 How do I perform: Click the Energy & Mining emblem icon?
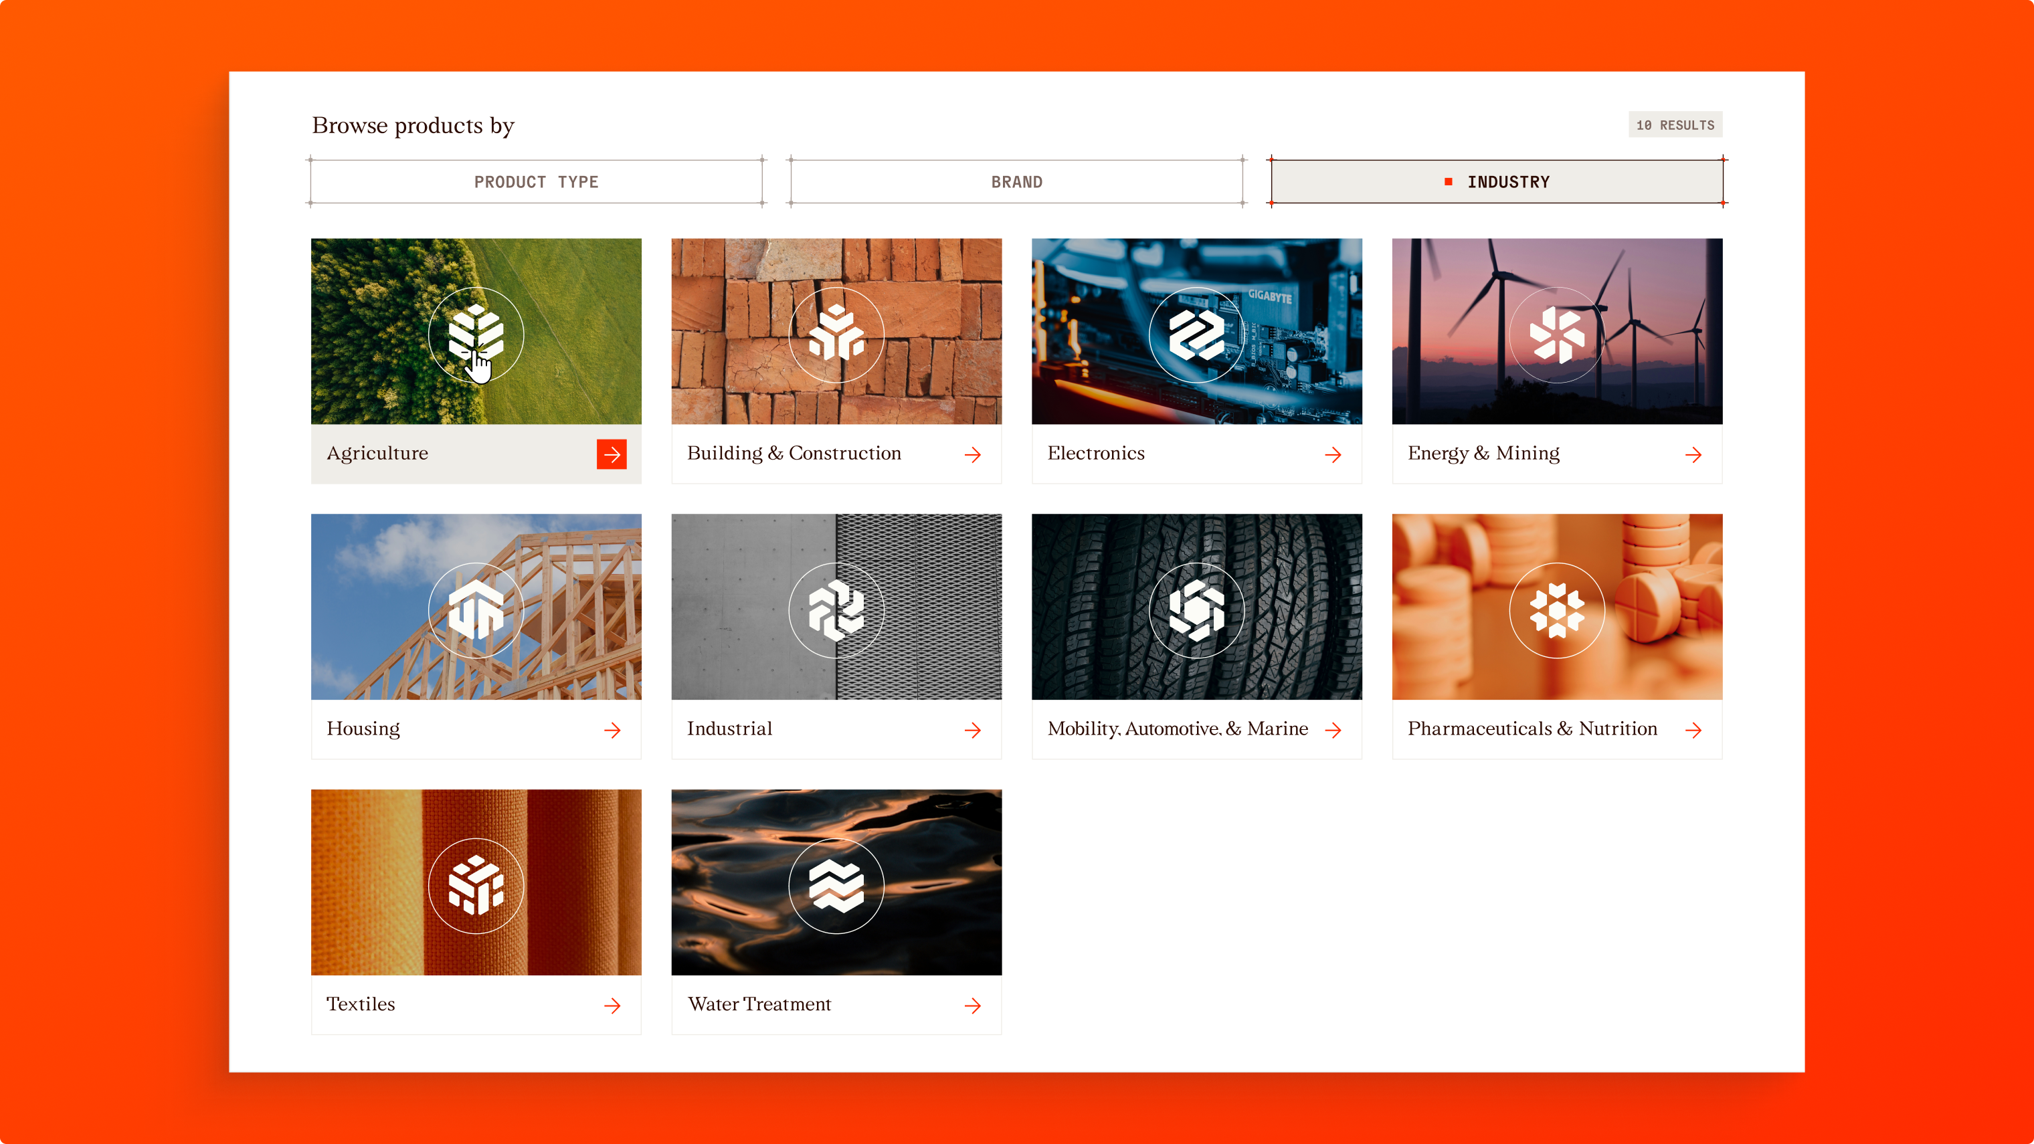tap(1556, 335)
